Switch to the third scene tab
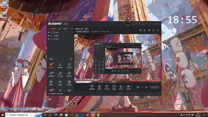Viewport: 208px width, 117px height. pos(65,29)
